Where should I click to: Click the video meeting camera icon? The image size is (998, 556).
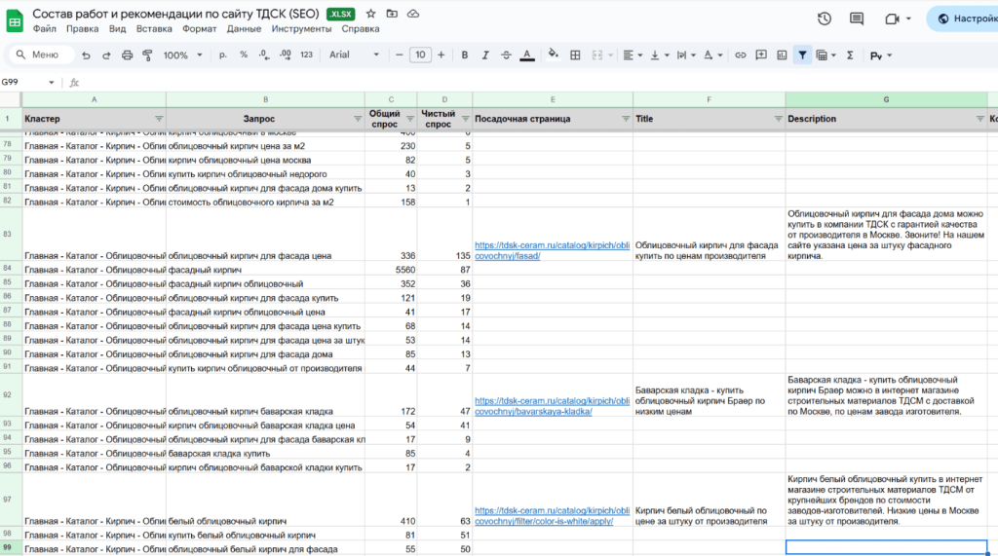(x=892, y=19)
